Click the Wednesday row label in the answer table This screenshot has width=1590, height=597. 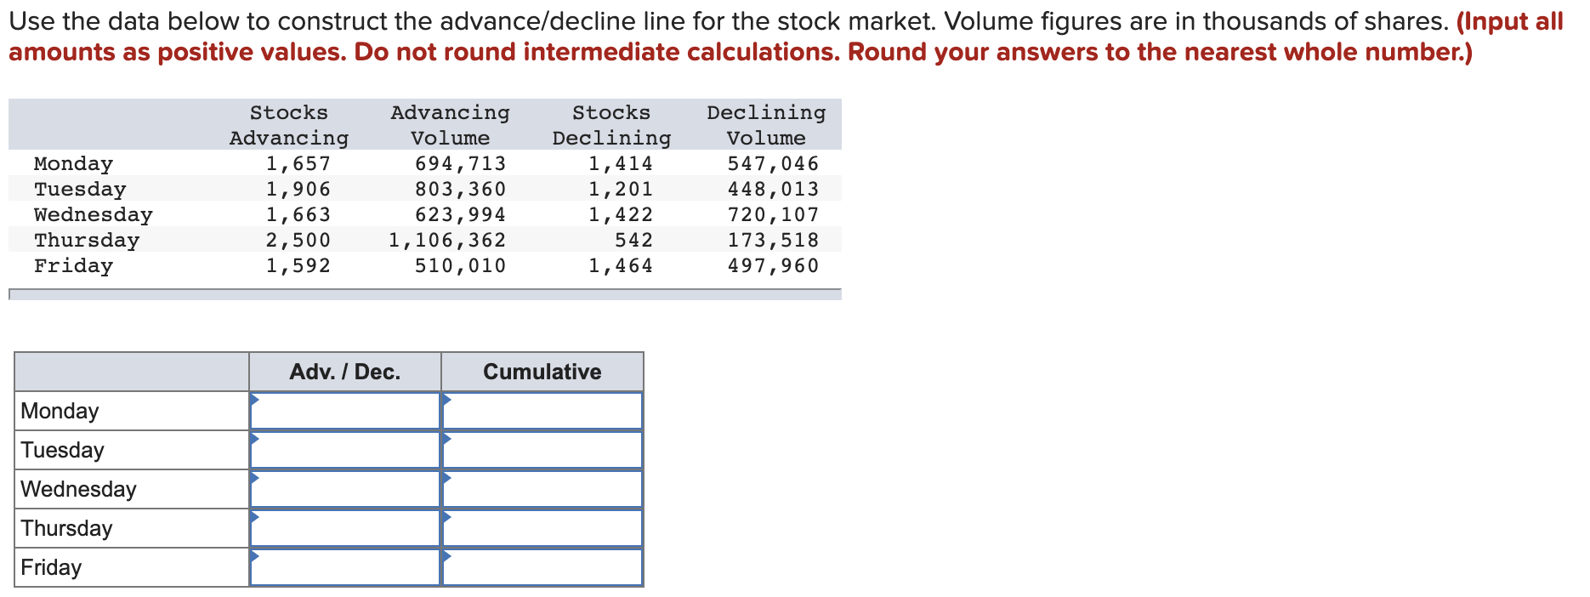[78, 488]
